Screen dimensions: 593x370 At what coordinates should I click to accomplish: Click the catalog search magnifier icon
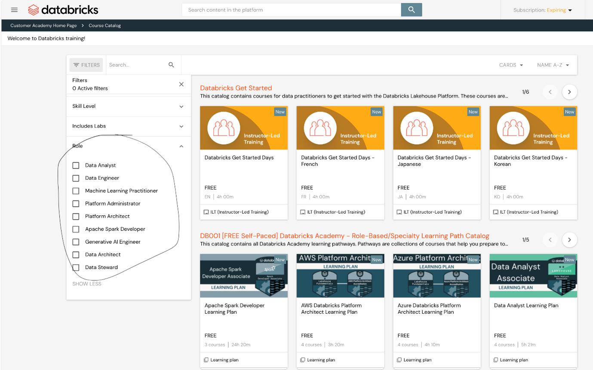tap(171, 65)
